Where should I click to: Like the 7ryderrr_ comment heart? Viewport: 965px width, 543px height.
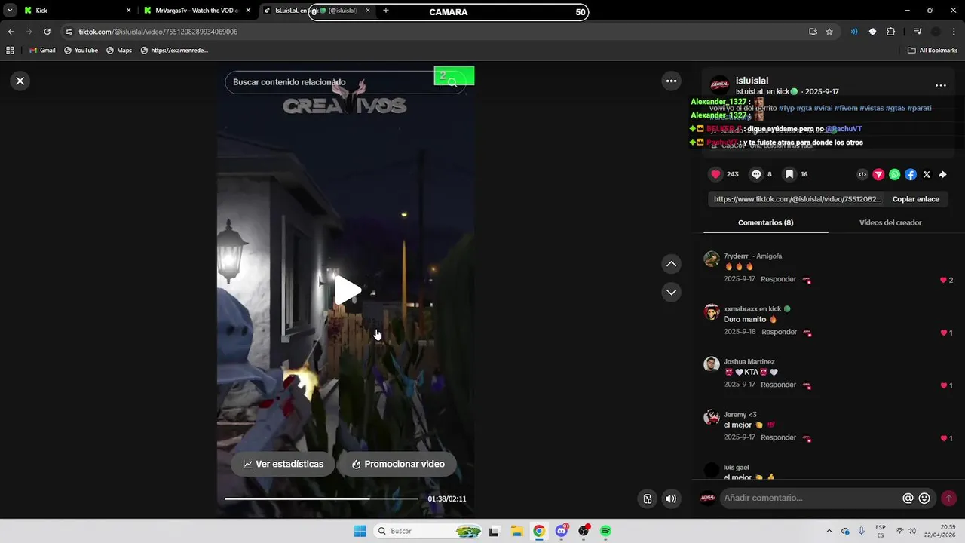pyautogui.click(x=943, y=280)
